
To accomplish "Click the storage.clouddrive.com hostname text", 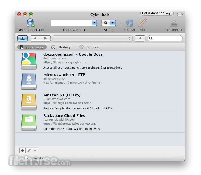I will tap(59, 120).
